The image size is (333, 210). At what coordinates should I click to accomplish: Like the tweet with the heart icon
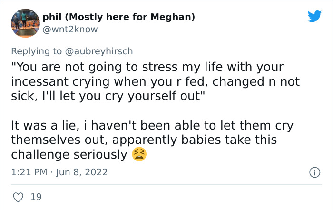coord(17,197)
